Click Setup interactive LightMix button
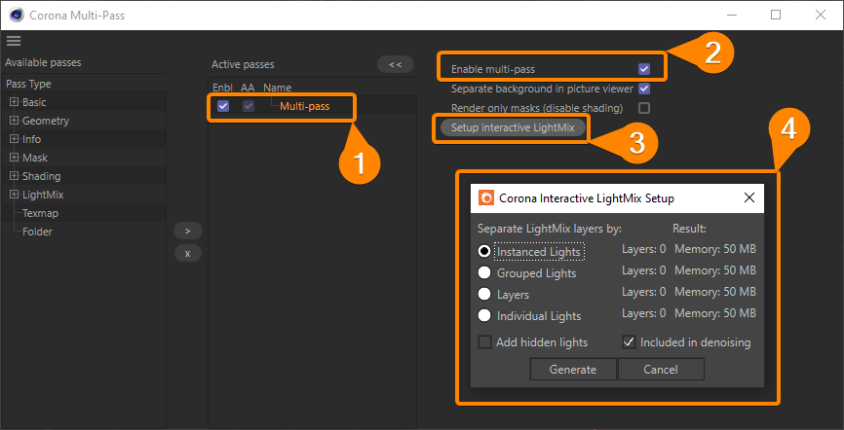Viewport: 844px width, 430px height. pyautogui.click(x=513, y=127)
